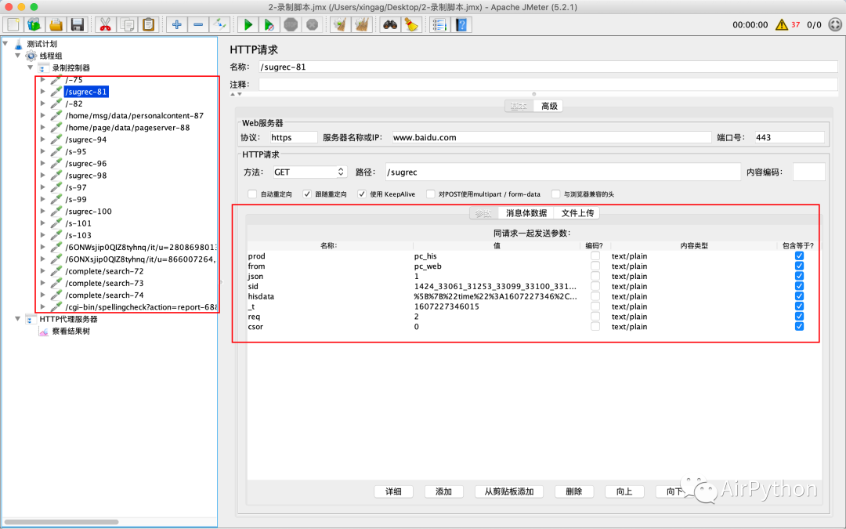Viewport: 846px width, 529px height.
Task: Open the 方法 GET method dropdown
Action: point(309,172)
